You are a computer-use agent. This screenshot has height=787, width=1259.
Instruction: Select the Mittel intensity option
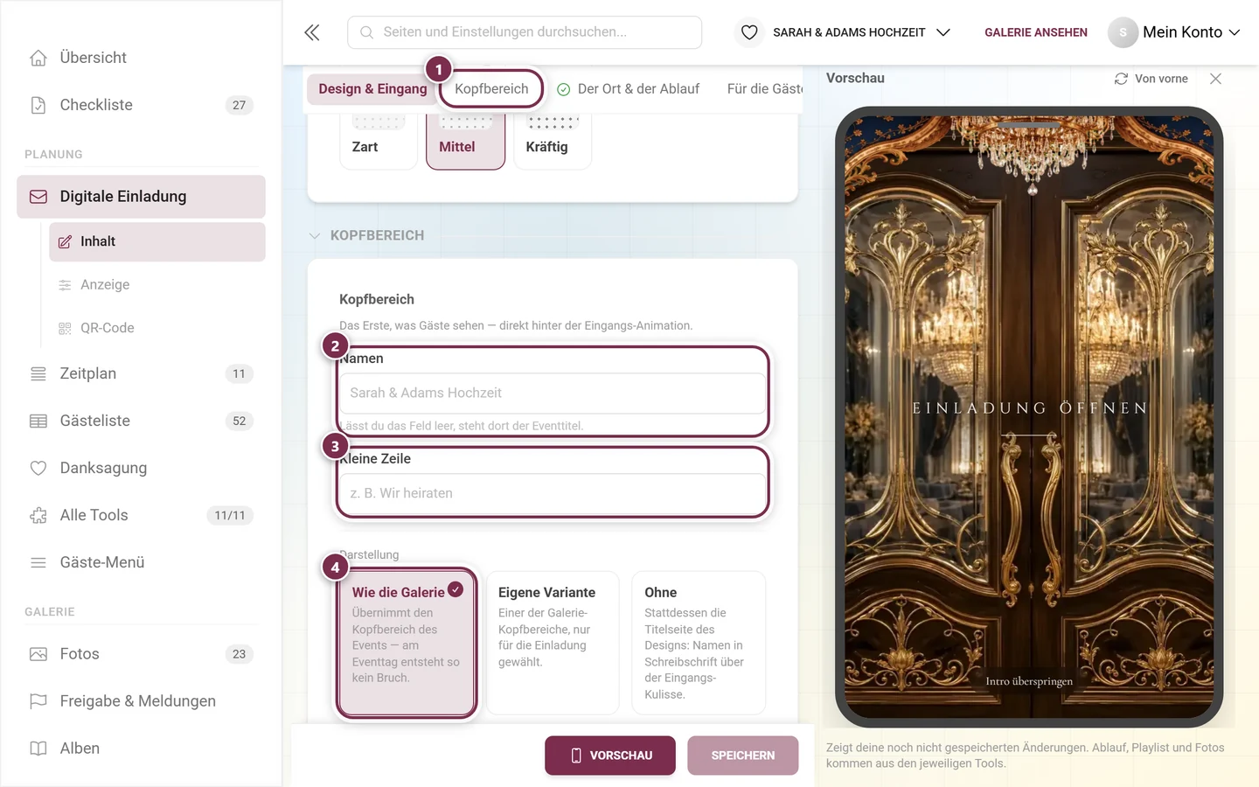(466, 140)
